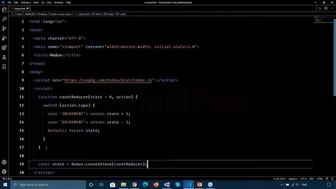The image size is (336, 189).
Task: Place cursor on line 11 countReducer
Action: [x=73, y=97]
